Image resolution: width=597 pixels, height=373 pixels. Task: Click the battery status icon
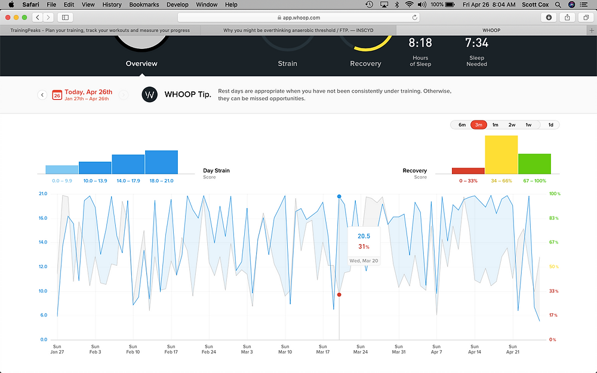click(450, 5)
